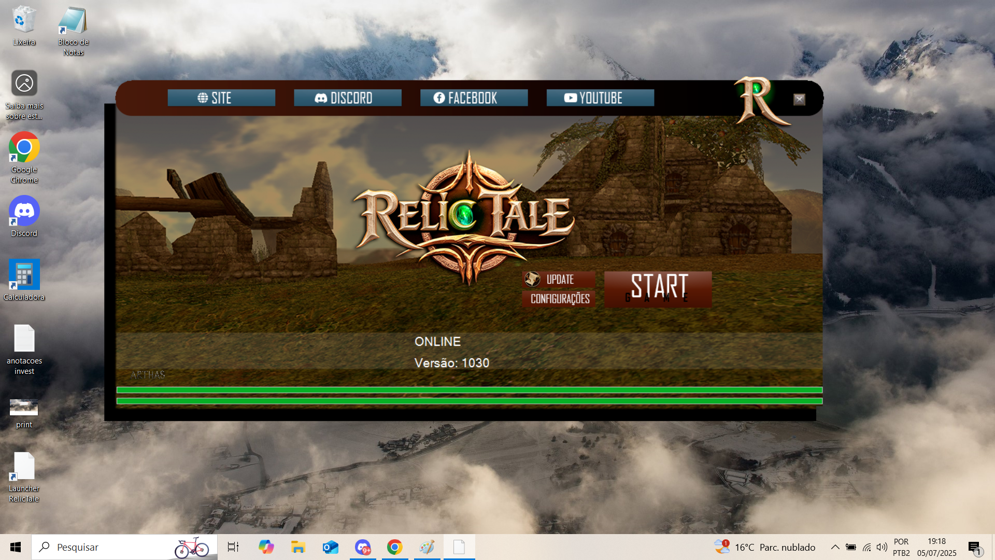Select the print image file
995x560 pixels.
(x=24, y=414)
